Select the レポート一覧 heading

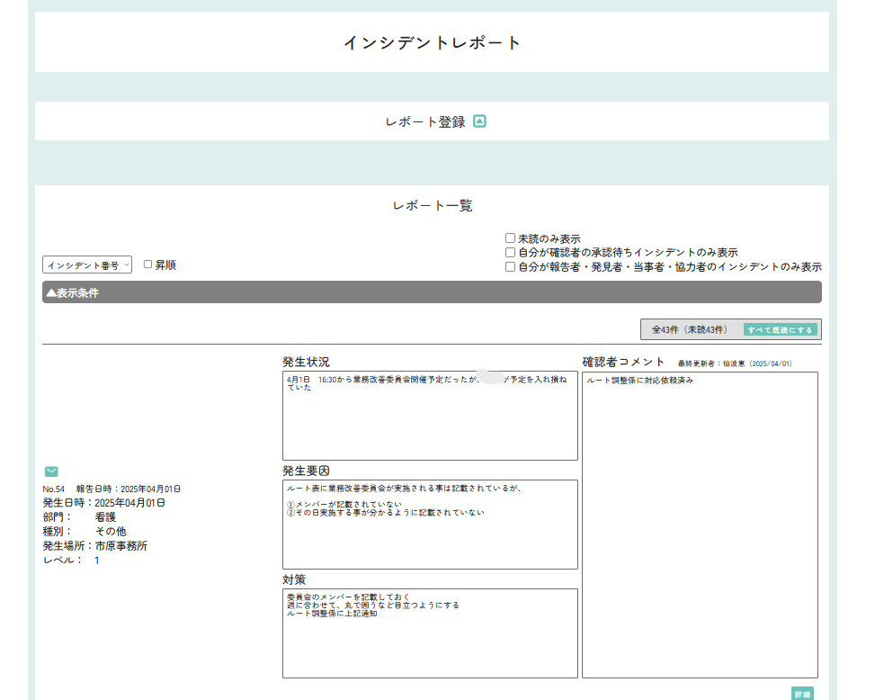point(432,206)
